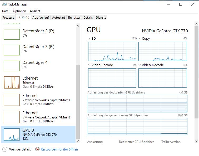Screen dimensions: 199x156
Task: Select the active Ethernet thumbnail graph with spikes
Action: click(x=12, y=82)
